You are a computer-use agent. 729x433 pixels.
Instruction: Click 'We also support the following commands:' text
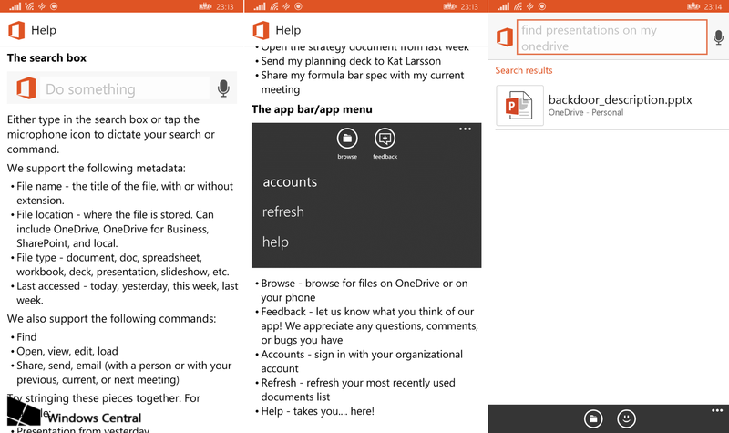[x=111, y=318]
